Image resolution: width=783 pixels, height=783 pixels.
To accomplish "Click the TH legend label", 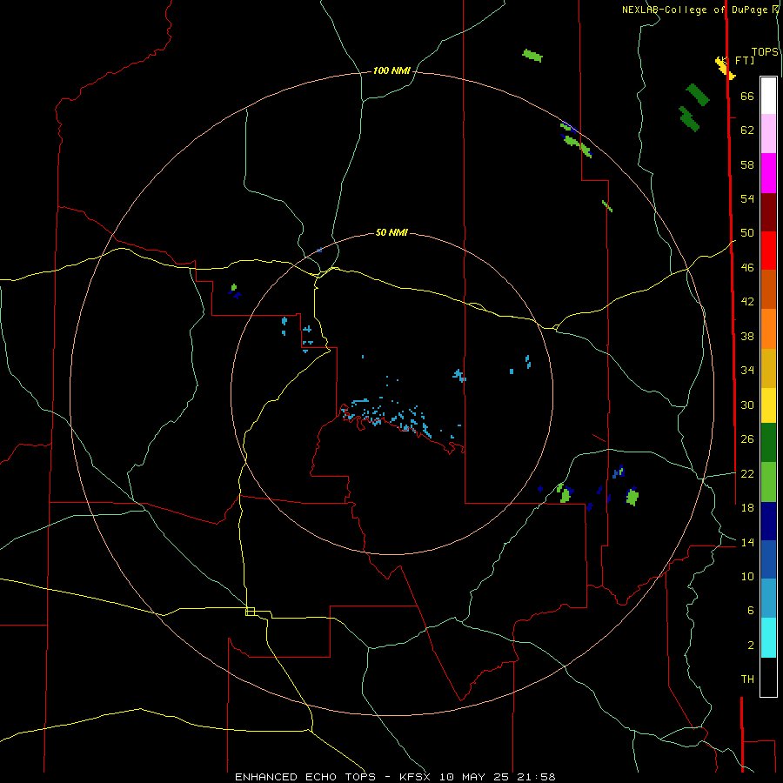I will pyautogui.click(x=747, y=679).
